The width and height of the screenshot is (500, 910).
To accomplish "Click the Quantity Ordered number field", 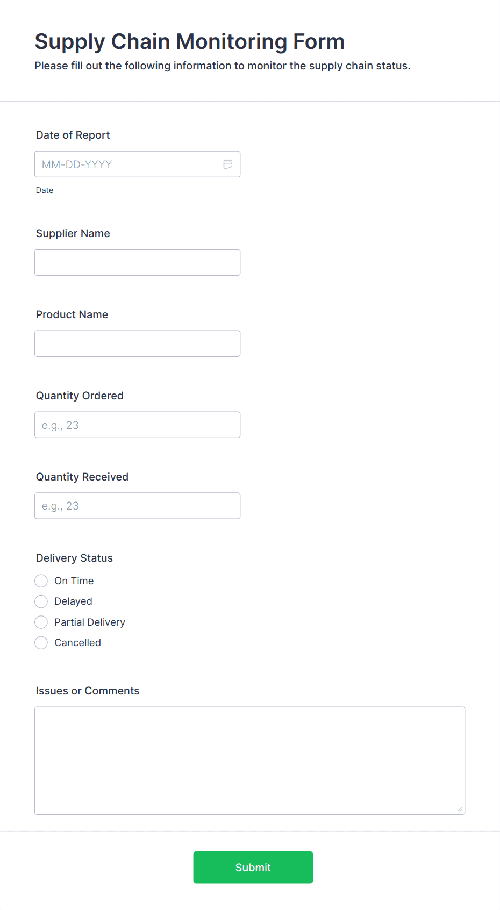I will coord(137,425).
